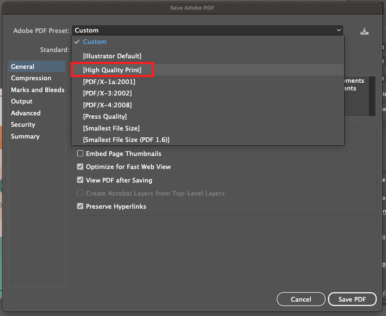Select High Quality Print preset
Image resolution: width=386 pixels, height=316 pixels.
[x=208, y=70]
